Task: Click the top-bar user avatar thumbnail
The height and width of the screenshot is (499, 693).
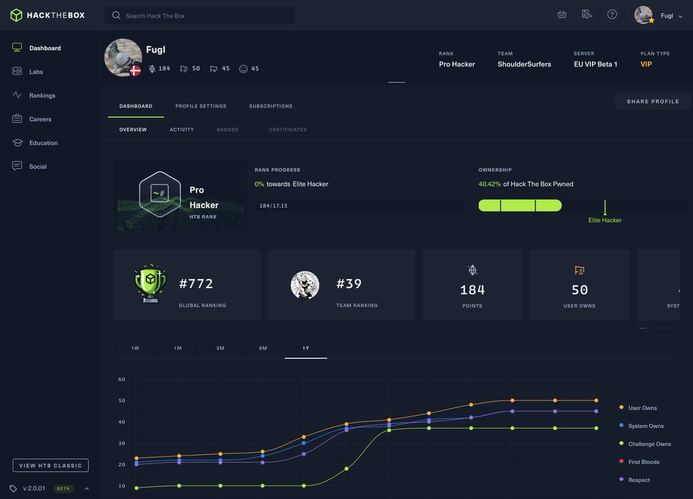Action: (x=643, y=15)
